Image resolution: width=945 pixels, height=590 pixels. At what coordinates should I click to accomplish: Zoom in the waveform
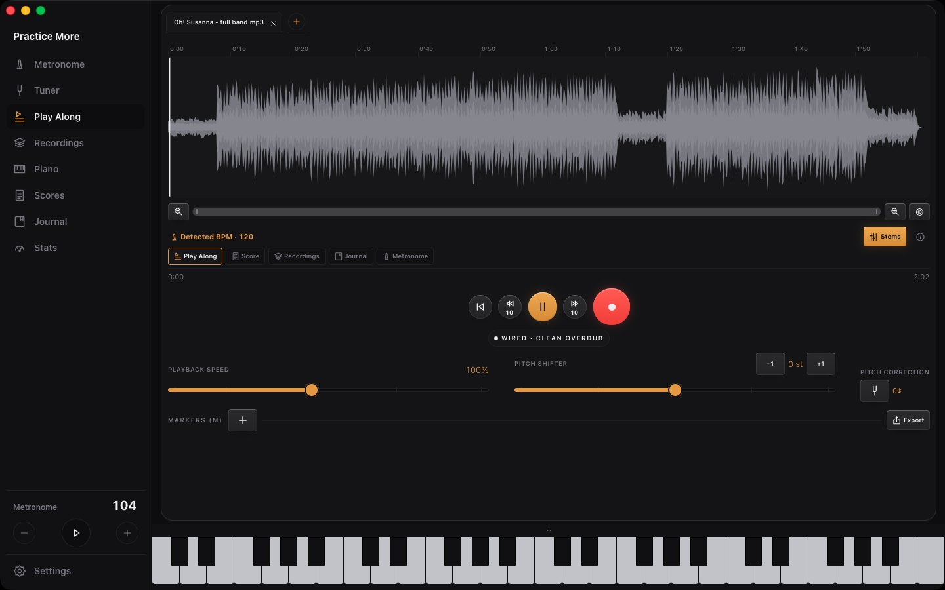(895, 212)
